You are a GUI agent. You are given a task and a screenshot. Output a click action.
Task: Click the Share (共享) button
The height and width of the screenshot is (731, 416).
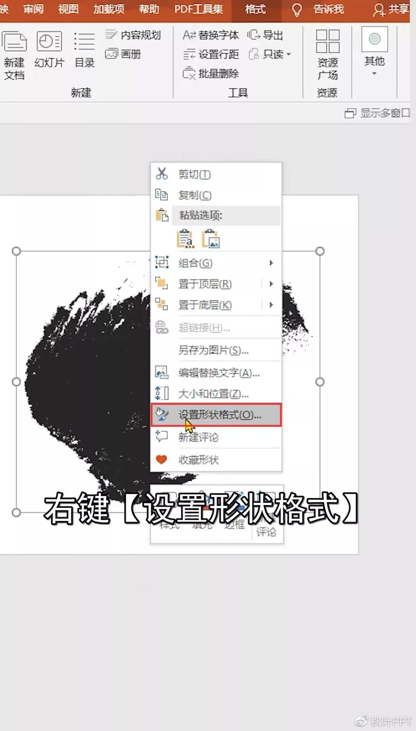pos(391,10)
